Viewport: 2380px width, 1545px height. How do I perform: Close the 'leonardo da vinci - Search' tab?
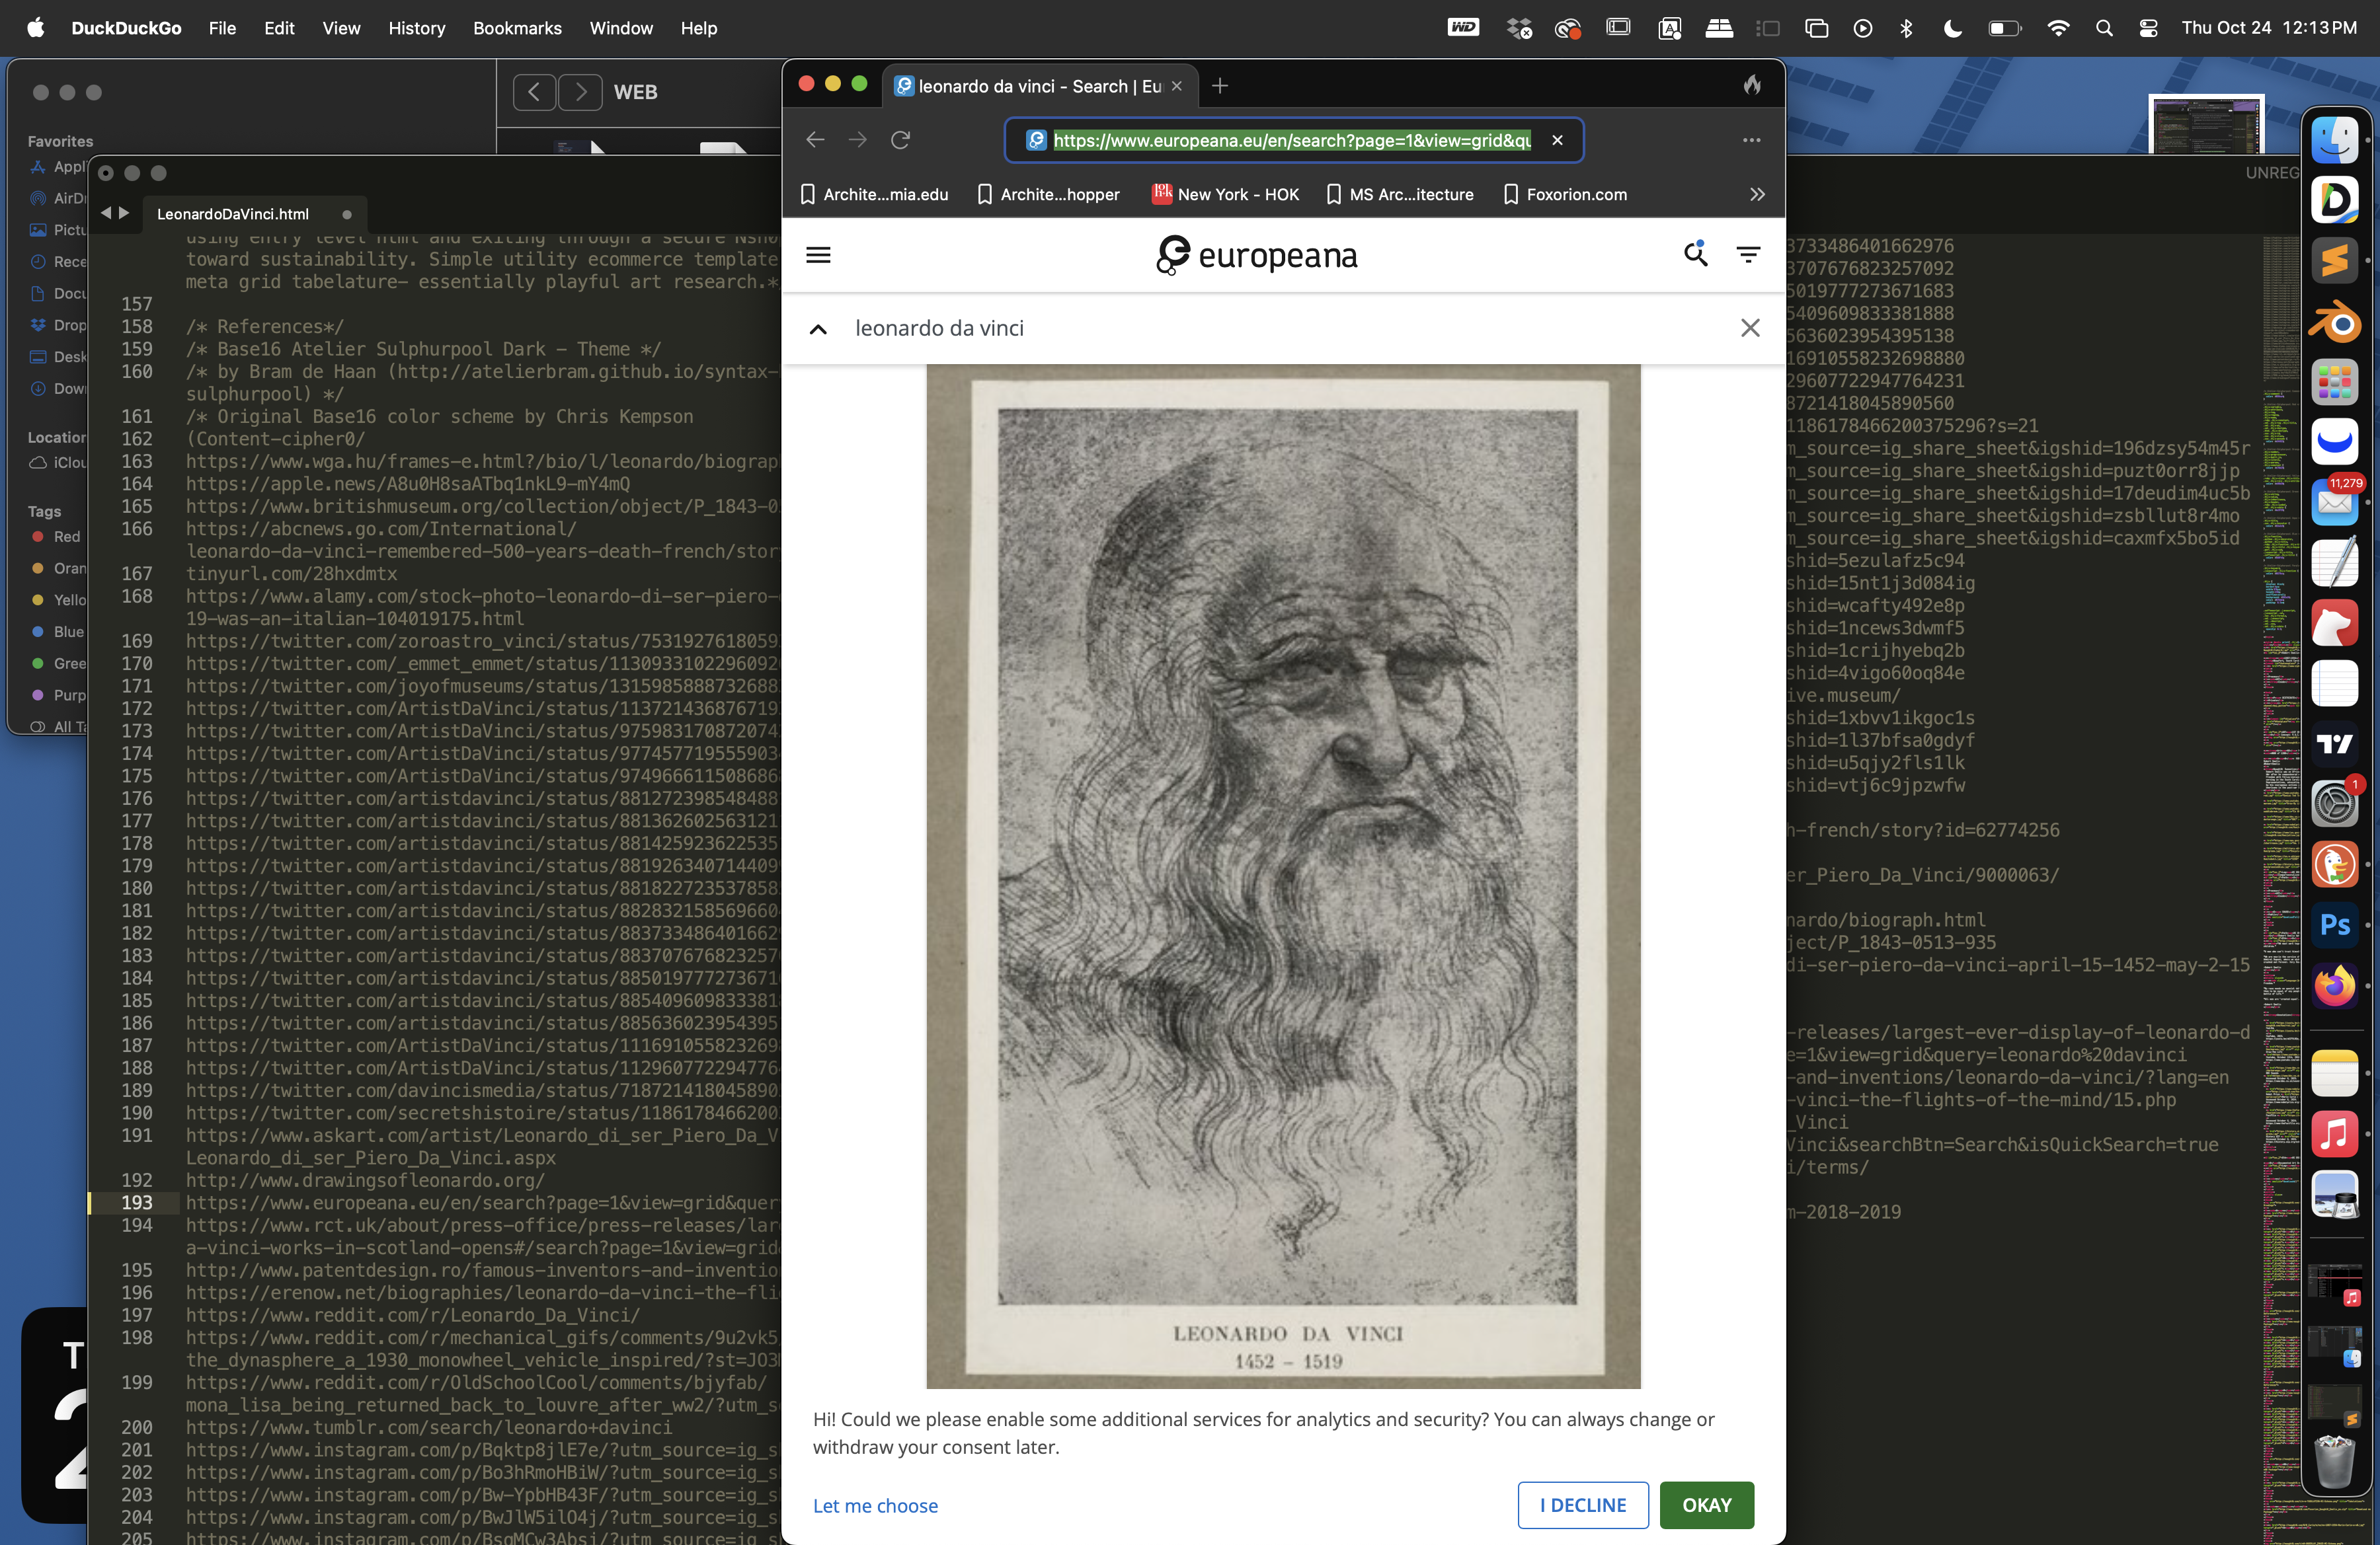tap(1177, 86)
